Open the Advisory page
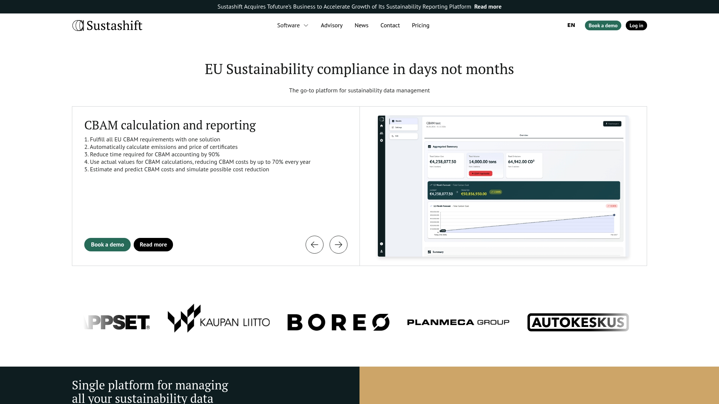 click(332, 25)
